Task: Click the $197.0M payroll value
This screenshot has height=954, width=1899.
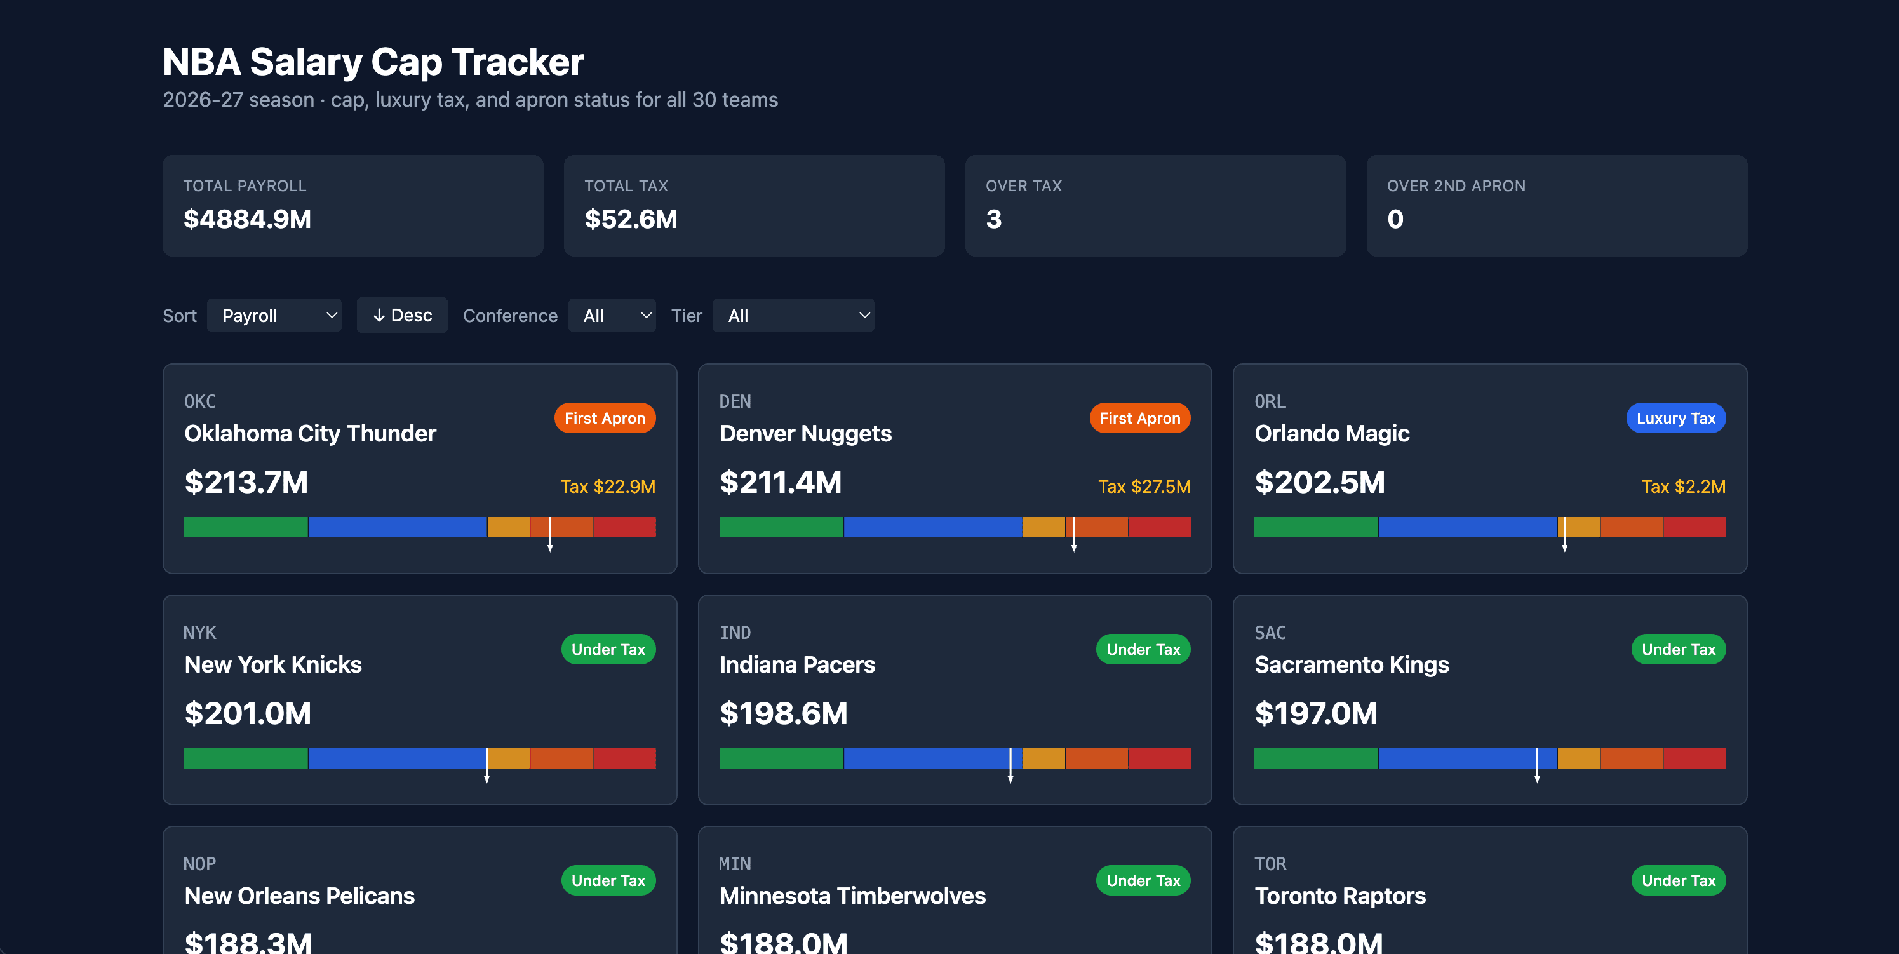Action: (1316, 714)
